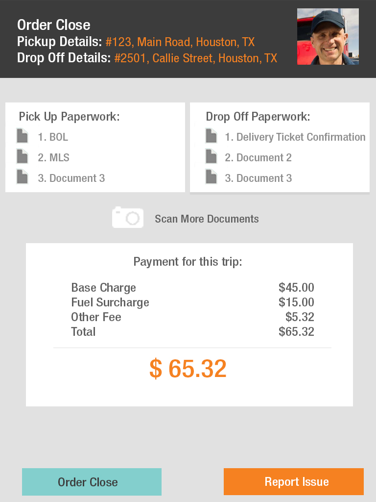This screenshot has height=502, width=376.
Task: Click the Order Close button
Action: (x=92, y=482)
